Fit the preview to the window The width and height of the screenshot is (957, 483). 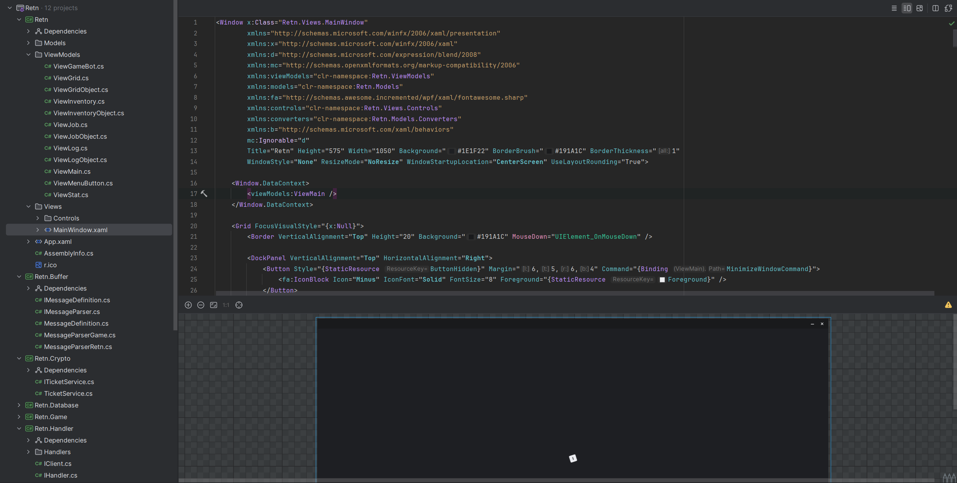pos(214,305)
